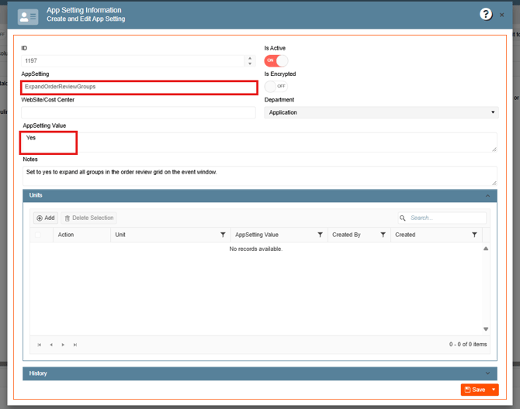Toggle the Is Active switch off

[276, 60]
